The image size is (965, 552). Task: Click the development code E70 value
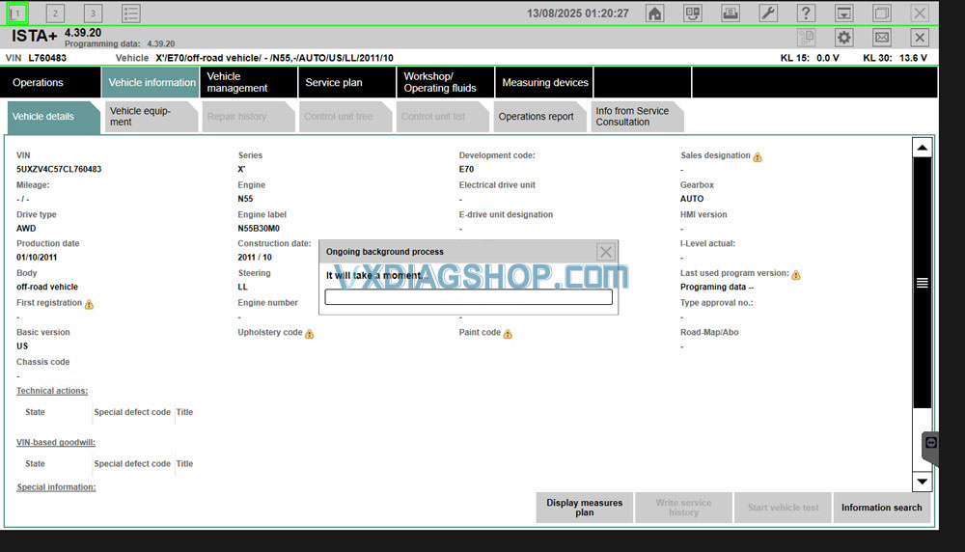[466, 169]
